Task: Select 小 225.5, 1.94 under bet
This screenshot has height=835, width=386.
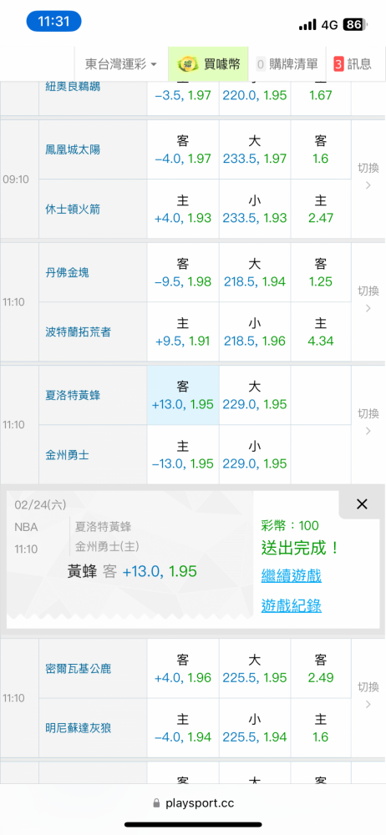Action: (255, 728)
